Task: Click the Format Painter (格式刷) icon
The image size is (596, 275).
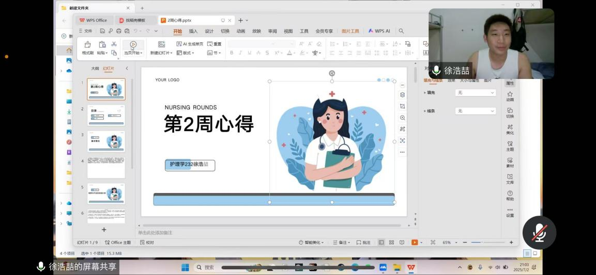Action: tap(87, 45)
